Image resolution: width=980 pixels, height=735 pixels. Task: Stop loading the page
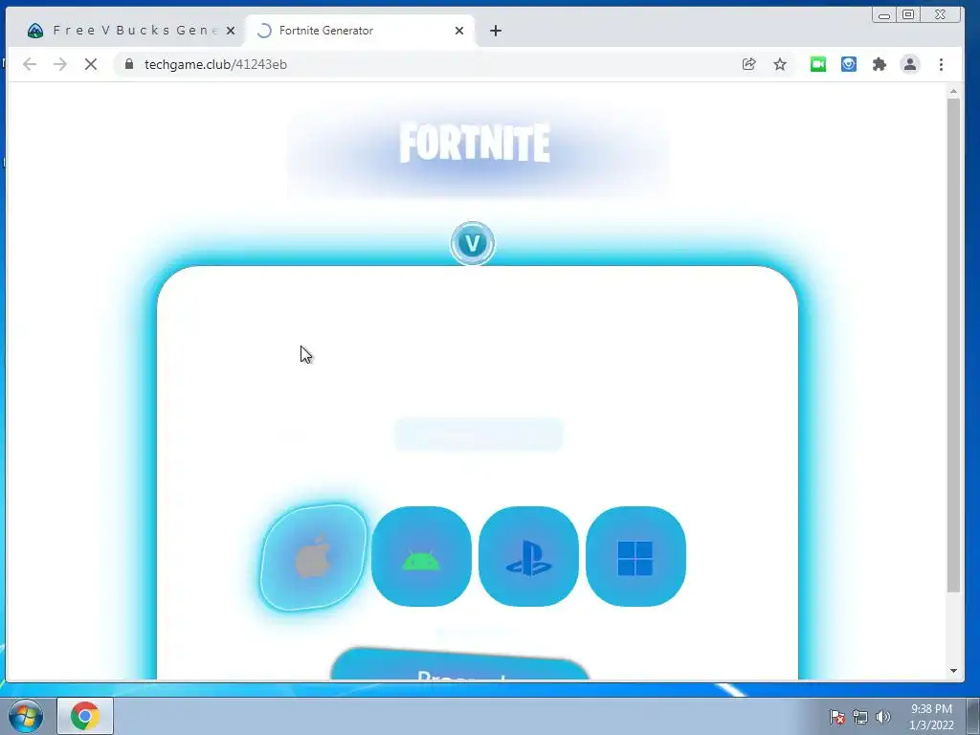[91, 64]
